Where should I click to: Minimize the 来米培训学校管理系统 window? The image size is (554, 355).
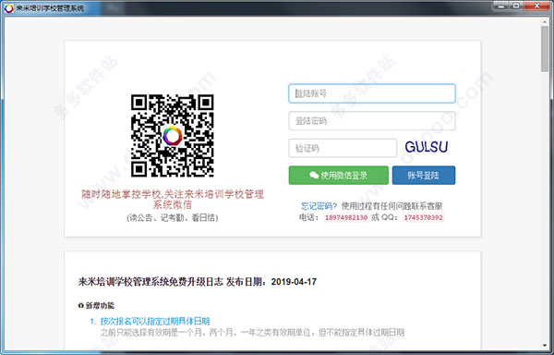501,6
